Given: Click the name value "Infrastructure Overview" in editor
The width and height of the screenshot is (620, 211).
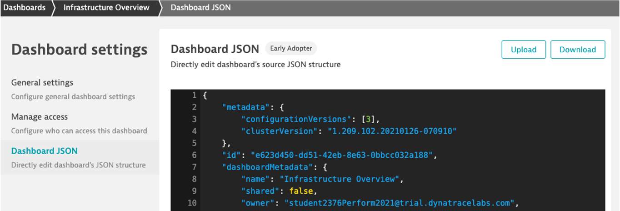Looking at the screenshot, I should point(340,179).
